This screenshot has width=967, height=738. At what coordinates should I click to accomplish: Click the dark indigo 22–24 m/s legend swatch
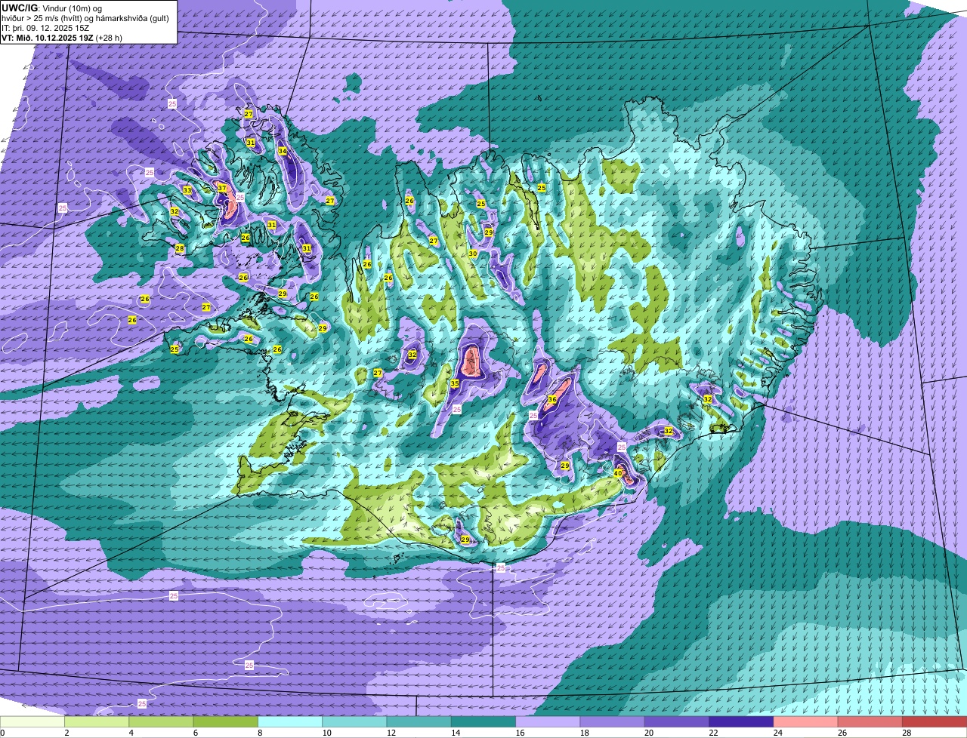741,722
